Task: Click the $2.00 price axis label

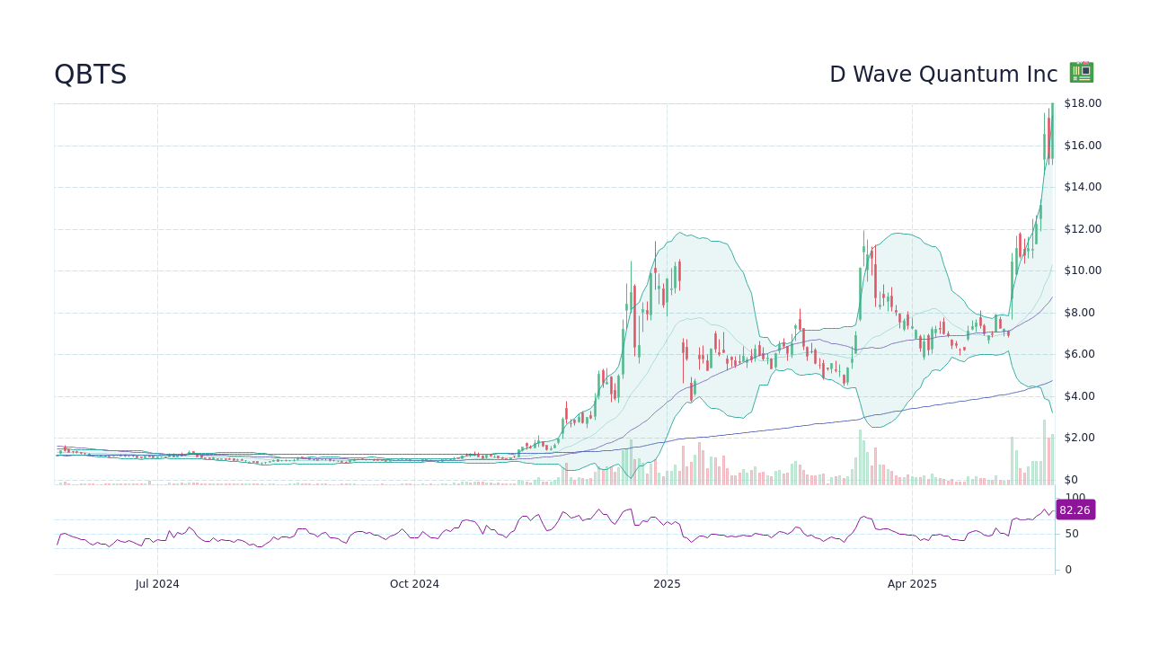Action: [1080, 438]
